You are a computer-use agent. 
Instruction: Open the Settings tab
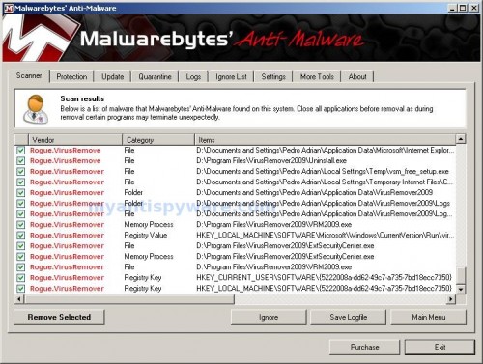pos(273,76)
